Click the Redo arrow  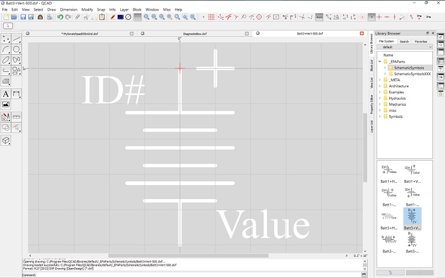(x=68, y=17)
